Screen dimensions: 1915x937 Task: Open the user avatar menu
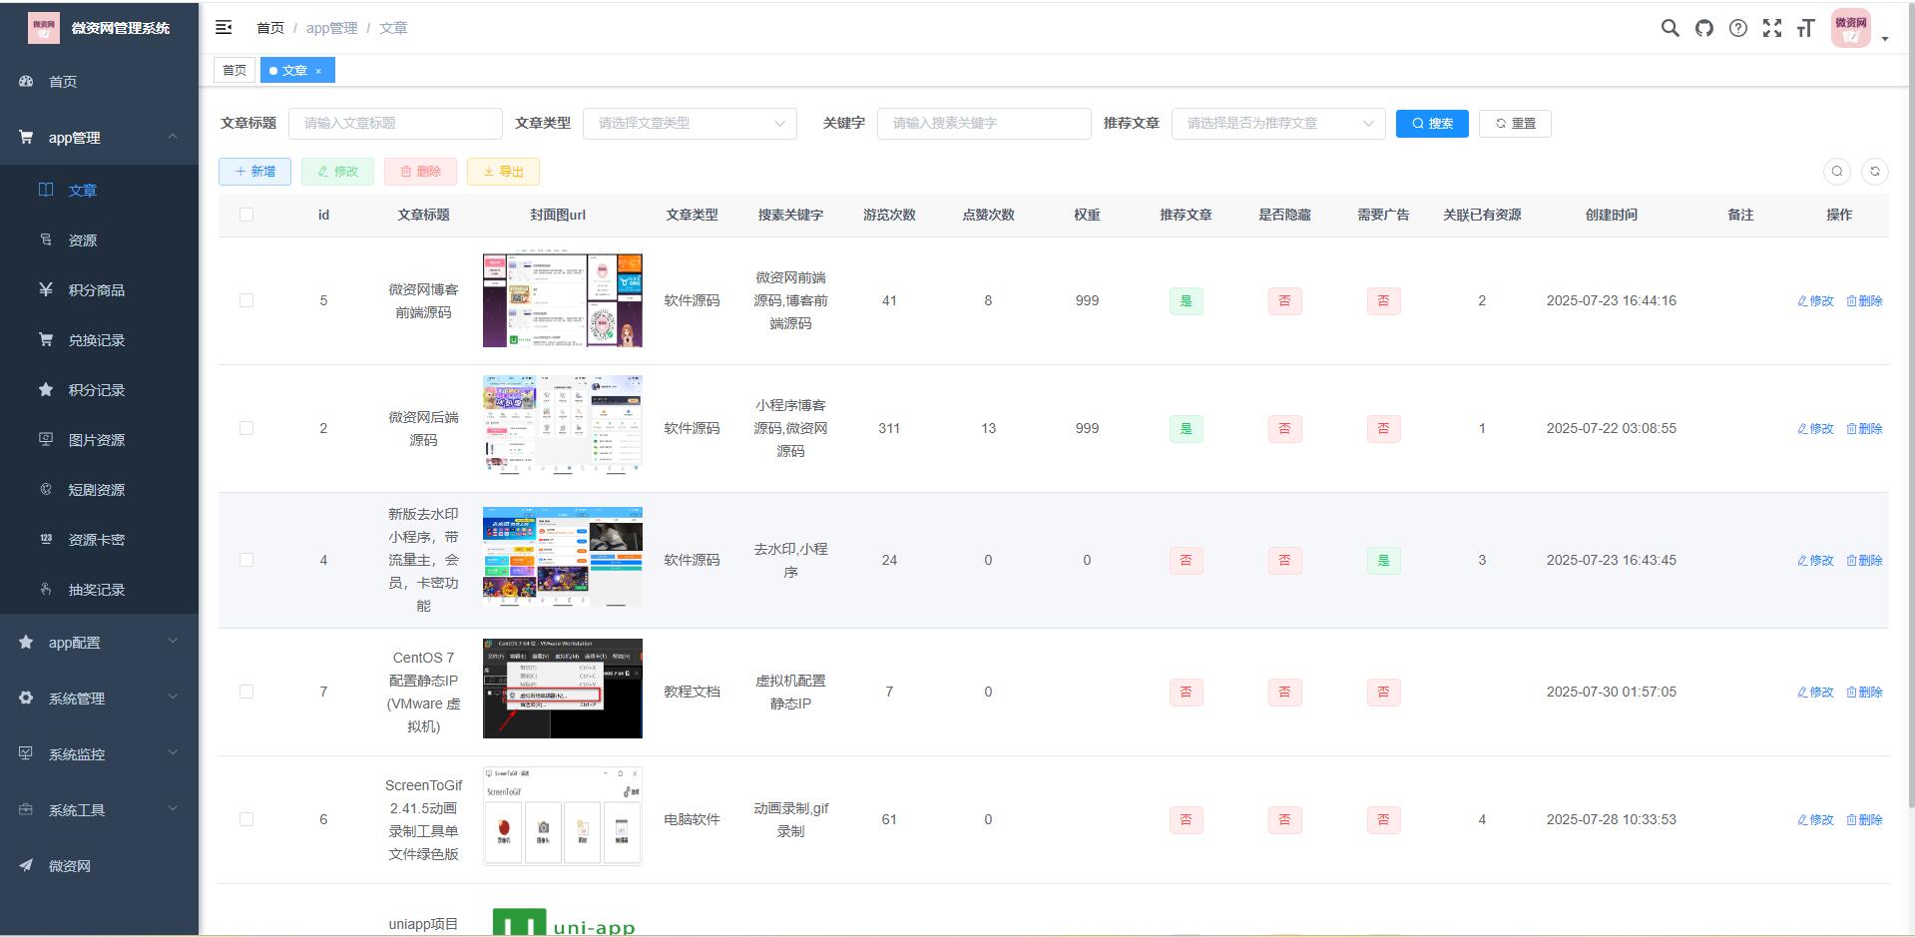[x=1850, y=28]
